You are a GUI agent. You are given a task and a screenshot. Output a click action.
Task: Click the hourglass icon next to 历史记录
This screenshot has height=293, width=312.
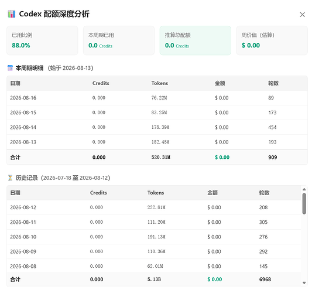tap(10, 178)
